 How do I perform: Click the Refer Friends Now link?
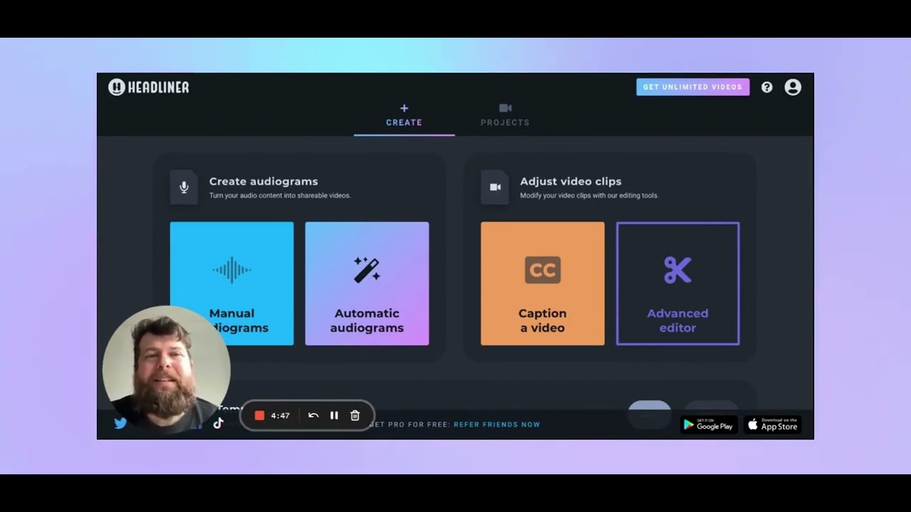[497, 425]
